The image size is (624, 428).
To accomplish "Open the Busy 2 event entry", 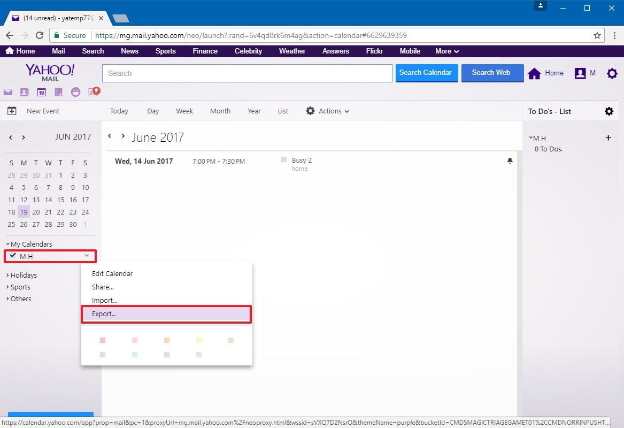I will point(302,160).
